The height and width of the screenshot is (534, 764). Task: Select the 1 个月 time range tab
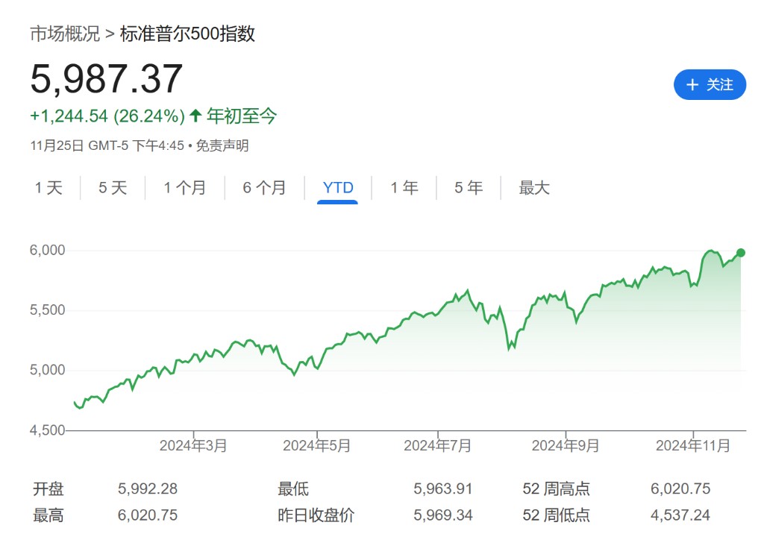[185, 188]
